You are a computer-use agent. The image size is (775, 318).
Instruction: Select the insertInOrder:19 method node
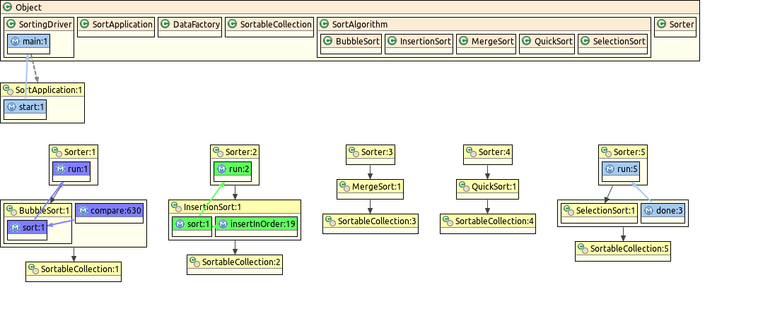point(256,224)
